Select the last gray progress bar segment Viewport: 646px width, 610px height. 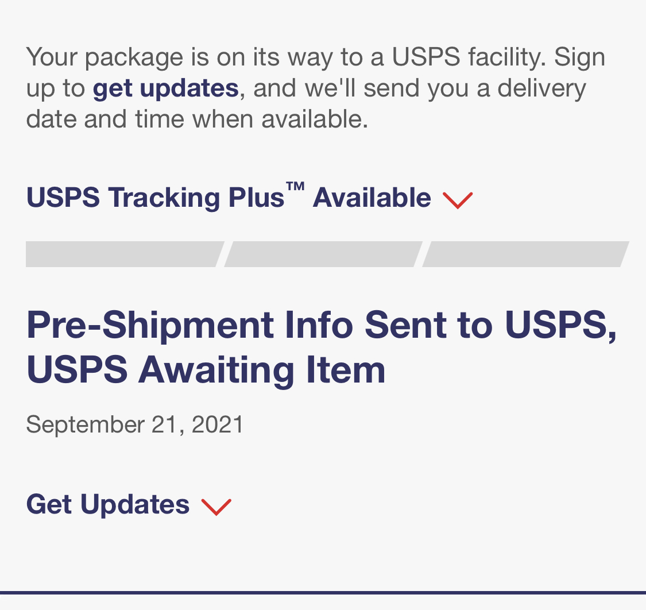(x=525, y=254)
